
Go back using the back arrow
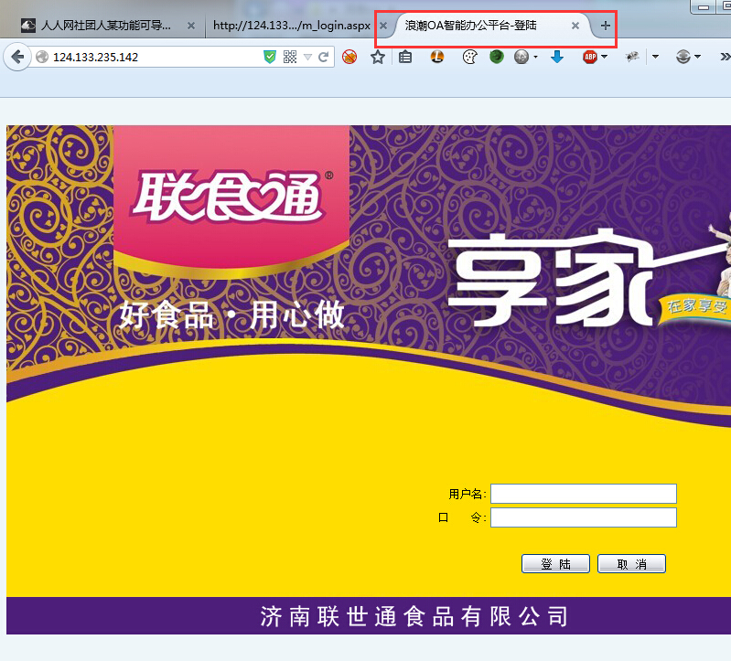click(17, 57)
